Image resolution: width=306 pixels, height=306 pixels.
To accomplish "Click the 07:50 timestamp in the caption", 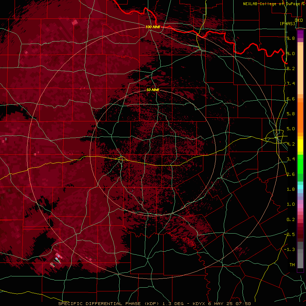I will point(243,304).
